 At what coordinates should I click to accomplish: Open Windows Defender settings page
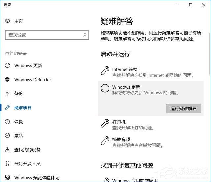point(33,80)
